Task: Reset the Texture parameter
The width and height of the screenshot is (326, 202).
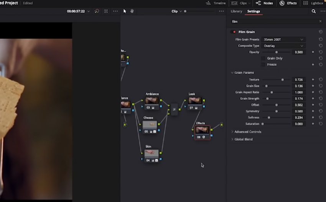Action: coord(321,80)
